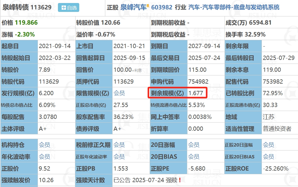Click the 转股价值 value 120.66
The height and width of the screenshot is (187, 298).
coord(111,23)
